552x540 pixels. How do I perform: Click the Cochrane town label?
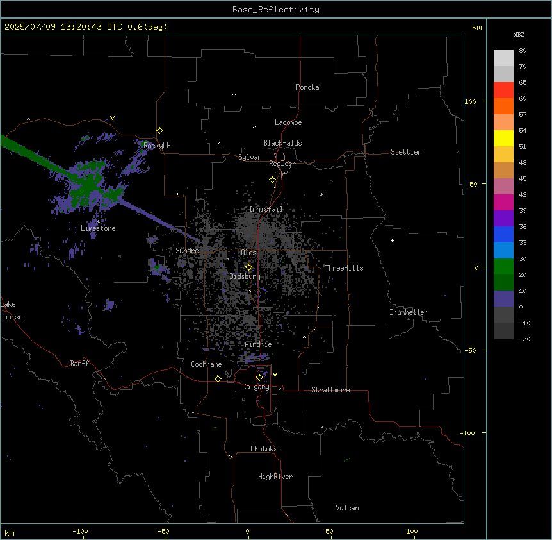(206, 364)
